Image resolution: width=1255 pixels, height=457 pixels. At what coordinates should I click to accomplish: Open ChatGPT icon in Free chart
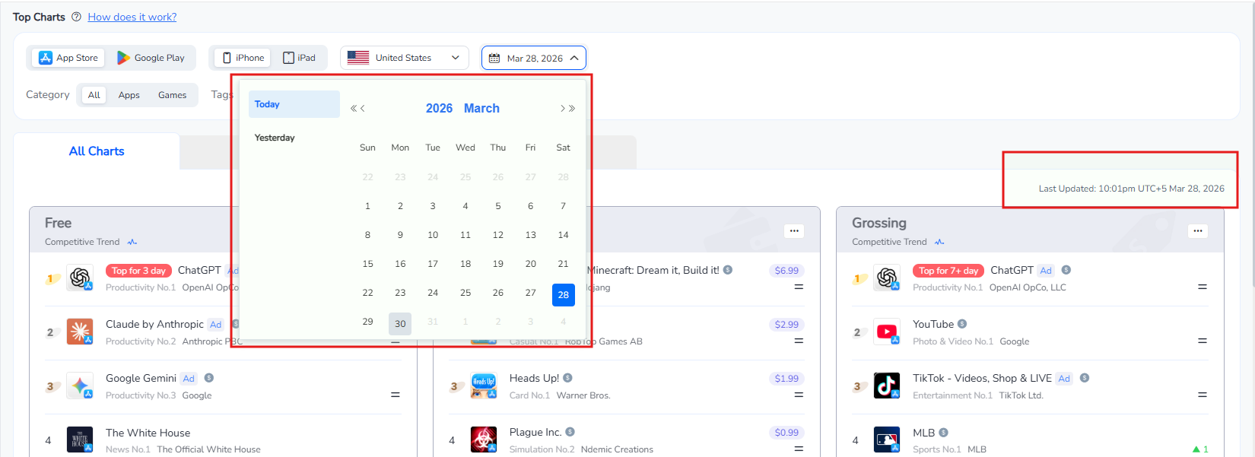coord(80,278)
